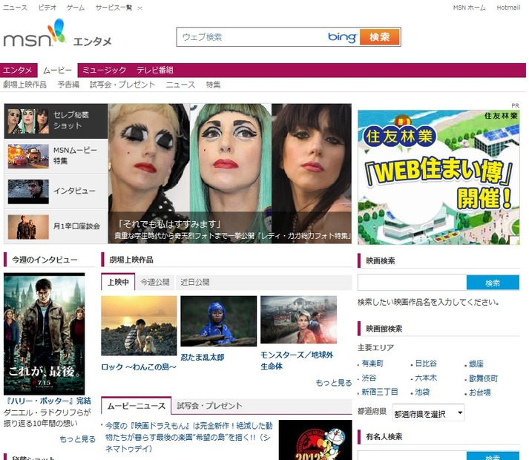529x460 pixels.
Task: Switch to the ムービーニュース tab
Action: click(x=137, y=406)
